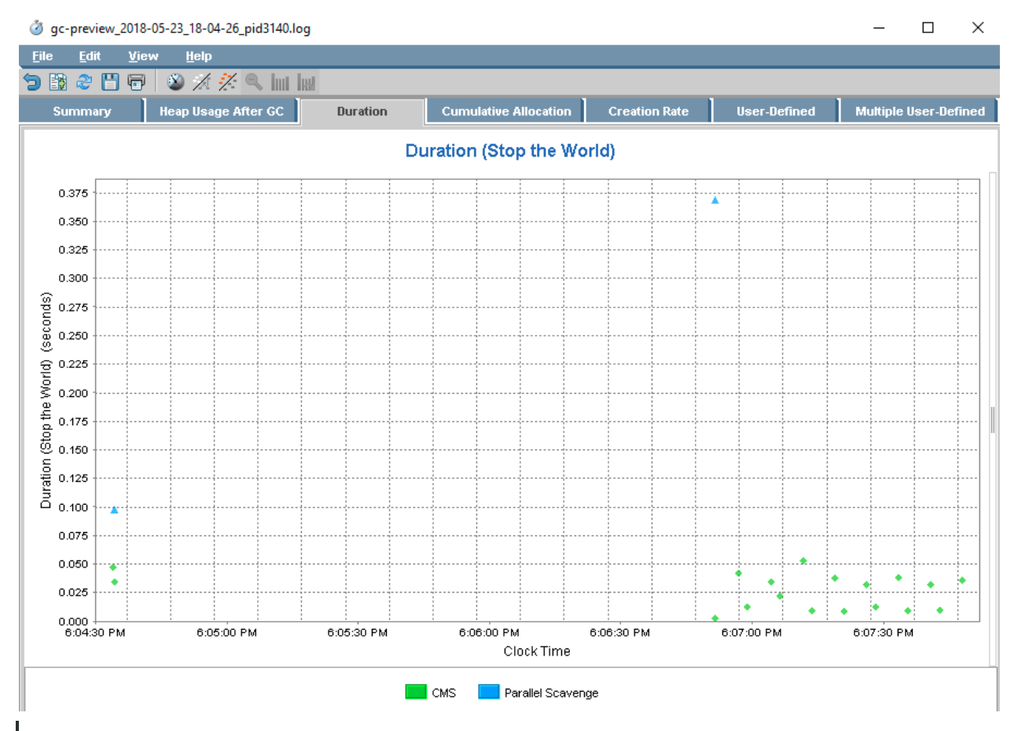Switch to the Summary tab
Viewport: 1025px width, 731px height.
tap(82, 111)
